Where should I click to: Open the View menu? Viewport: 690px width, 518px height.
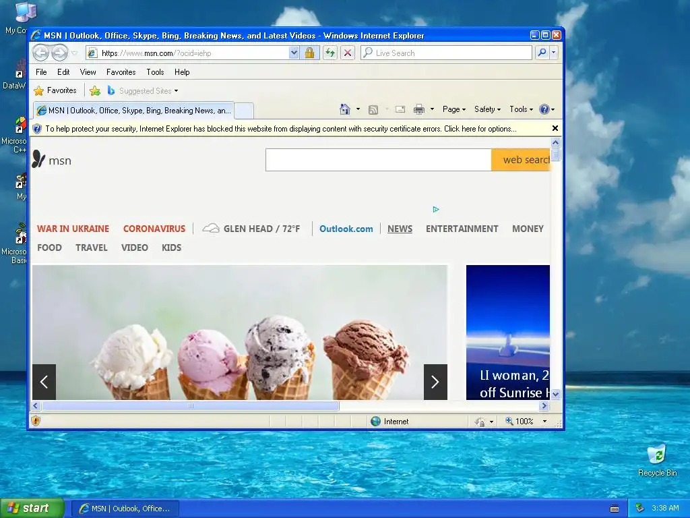88,72
